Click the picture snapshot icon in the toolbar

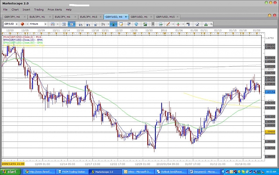(145, 24)
